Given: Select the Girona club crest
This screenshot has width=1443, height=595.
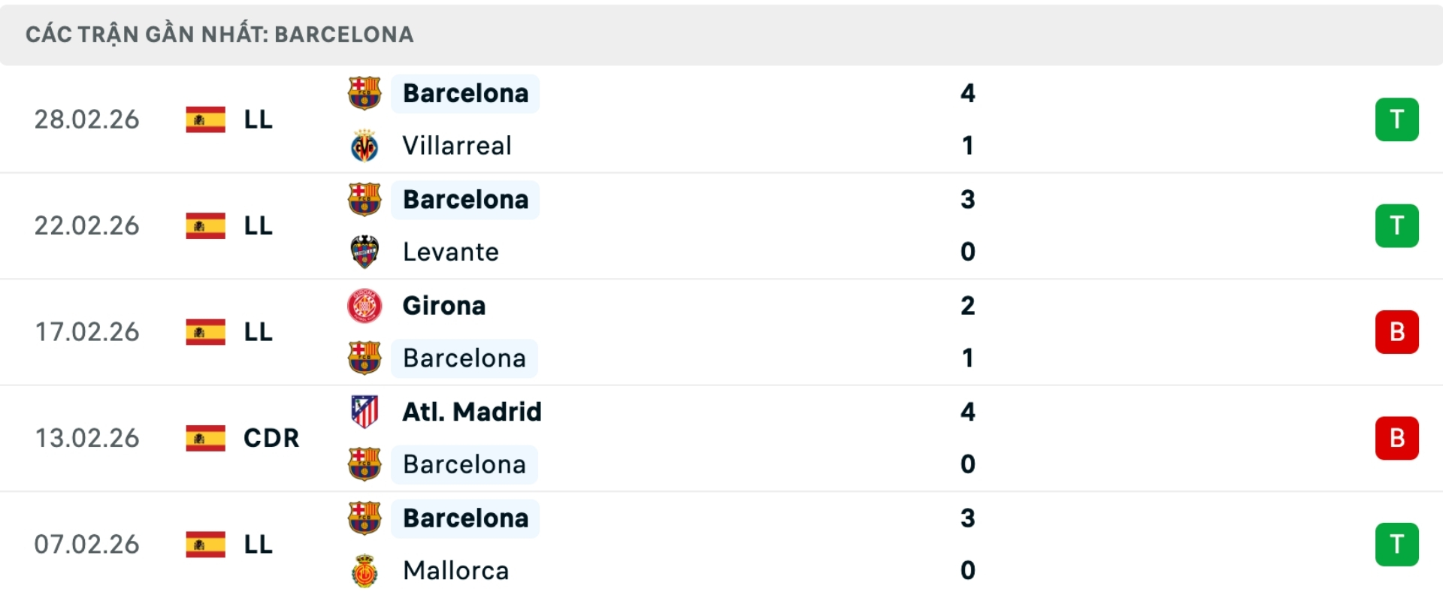Looking at the screenshot, I should coord(365,306).
